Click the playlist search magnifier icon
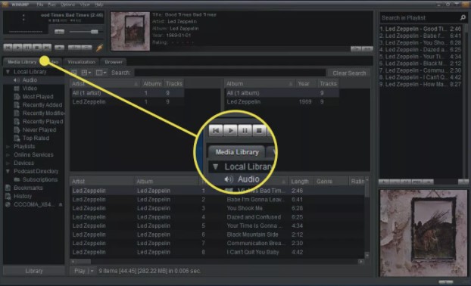Screen dimensions: 471x286 463,18
